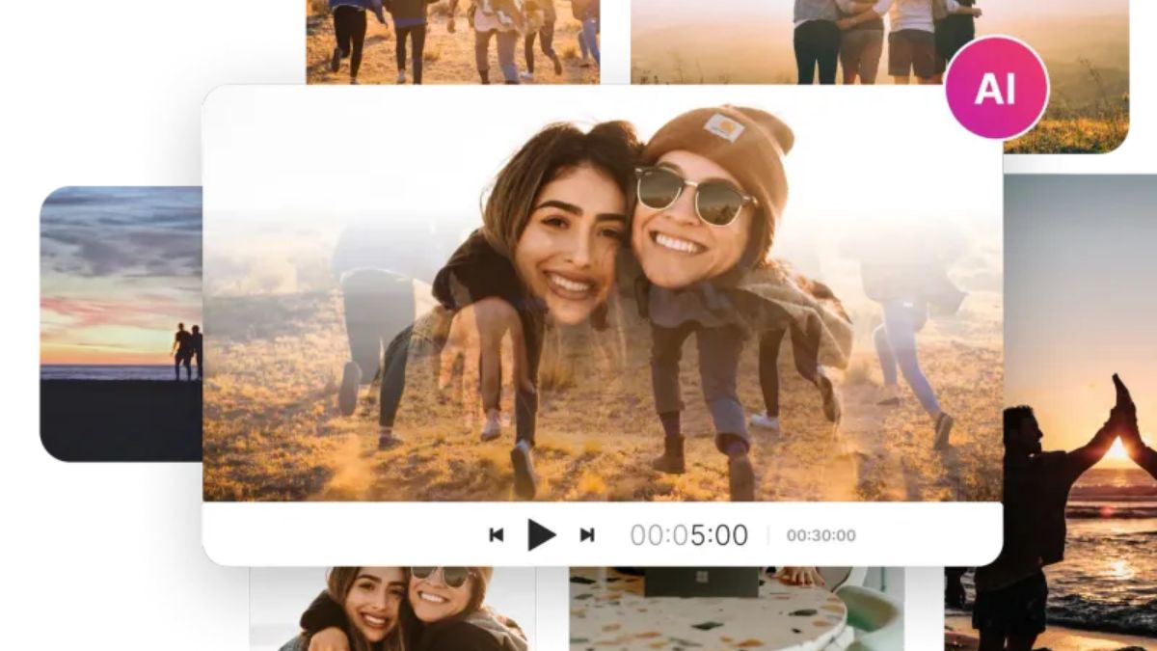Select the group running in field thumbnail
The width and height of the screenshot is (1157, 651).
point(453,41)
